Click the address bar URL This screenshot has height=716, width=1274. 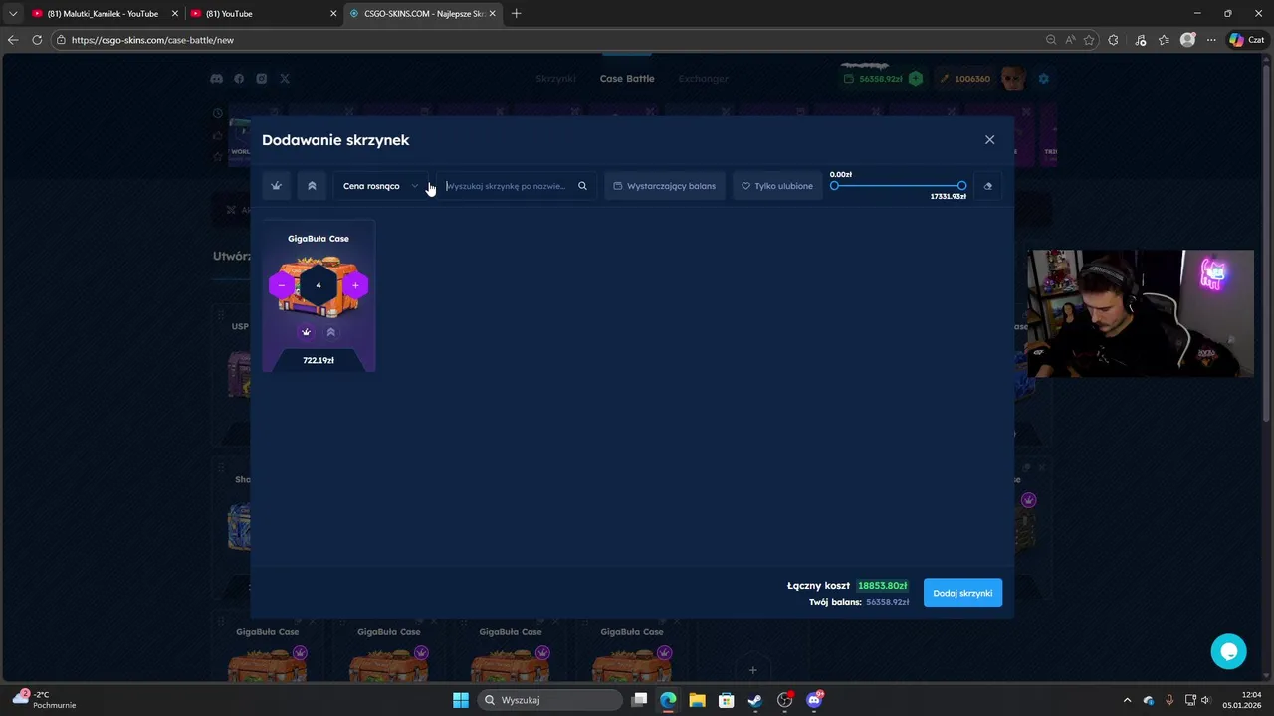pyautogui.click(x=152, y=40)
